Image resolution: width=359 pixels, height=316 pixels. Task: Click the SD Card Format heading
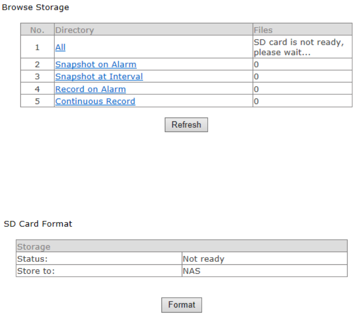tap(38, 224)
